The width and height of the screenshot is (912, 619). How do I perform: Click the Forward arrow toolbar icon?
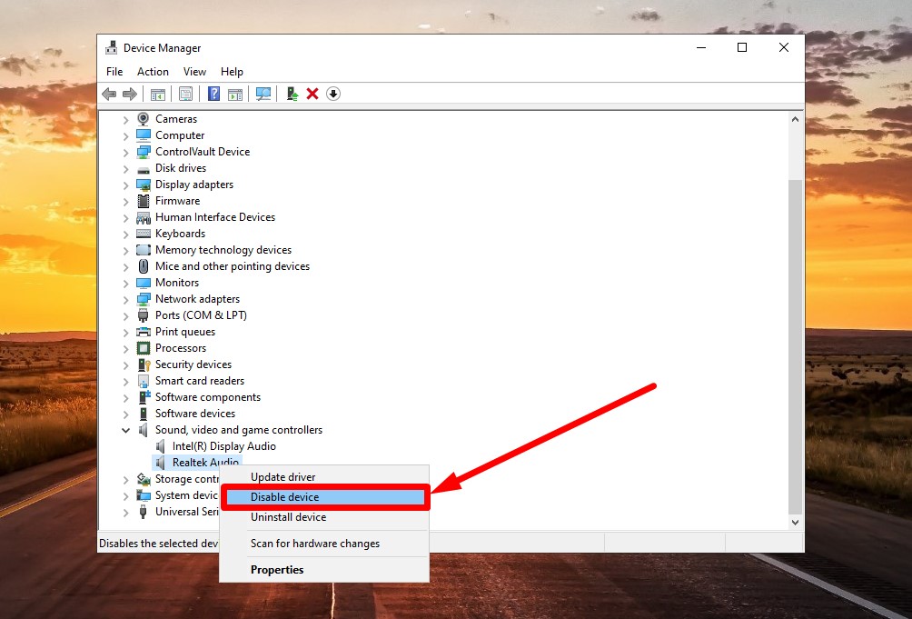(130, 94)
